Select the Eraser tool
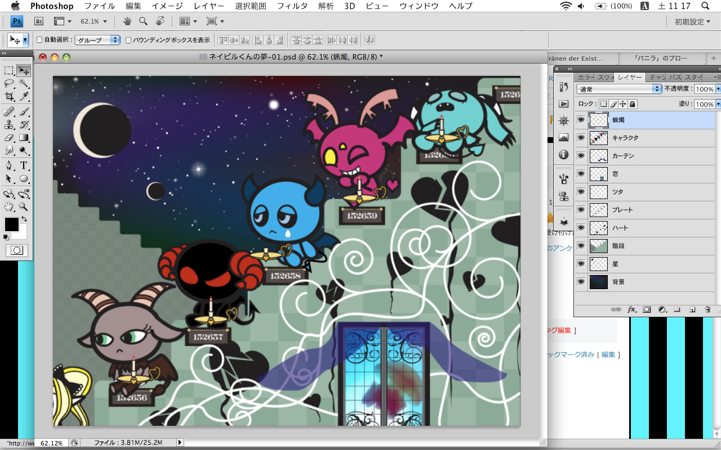 (x=9, y=137)
